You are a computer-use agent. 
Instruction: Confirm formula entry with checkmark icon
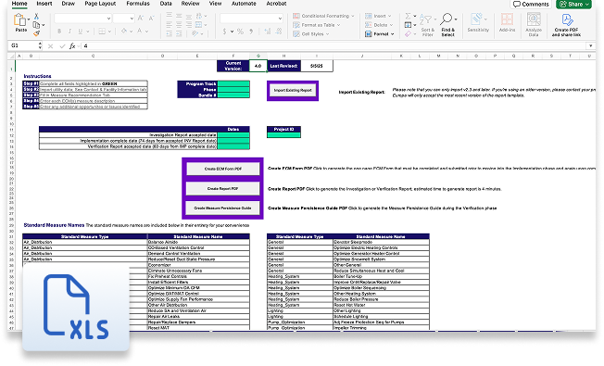coord(62,45)
